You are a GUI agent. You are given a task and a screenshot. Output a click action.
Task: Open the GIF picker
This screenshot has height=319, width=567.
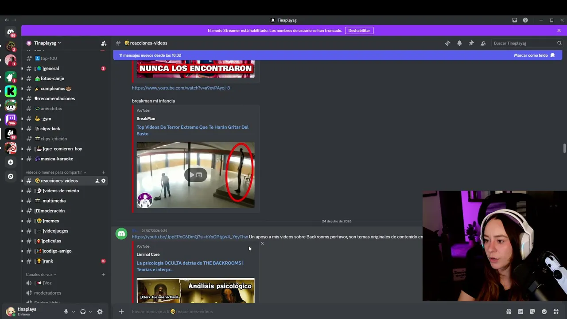pos(520,311)
